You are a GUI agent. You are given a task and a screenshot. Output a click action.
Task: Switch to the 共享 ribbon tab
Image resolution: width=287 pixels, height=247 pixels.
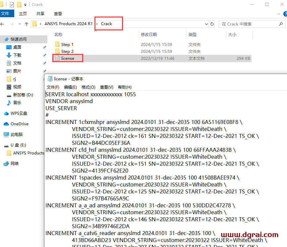point(40,14)
